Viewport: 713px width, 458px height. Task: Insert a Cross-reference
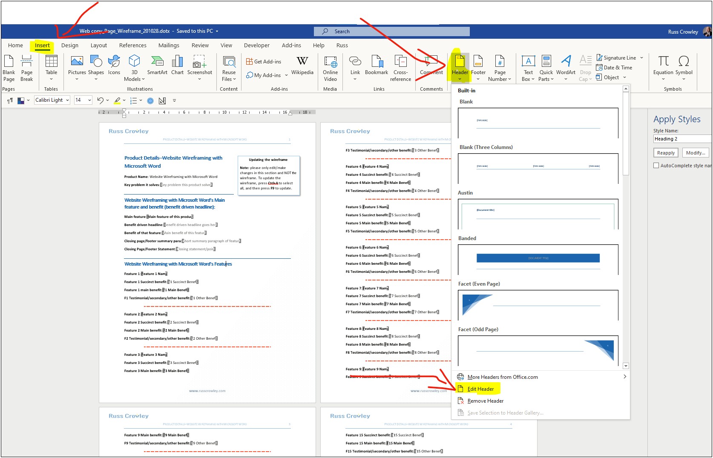point(400,68)
